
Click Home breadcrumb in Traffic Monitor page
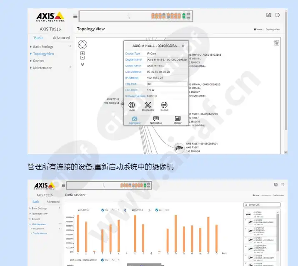[x=256, y=195]
